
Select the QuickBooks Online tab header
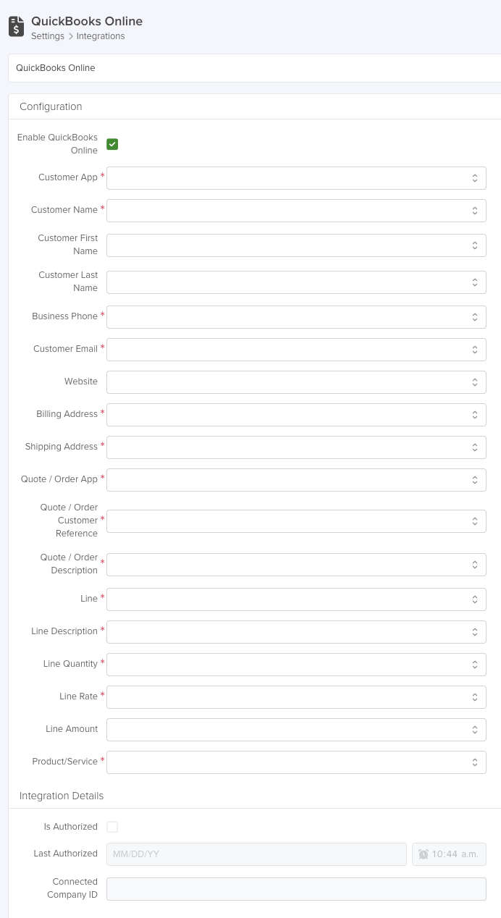(56, 68)
